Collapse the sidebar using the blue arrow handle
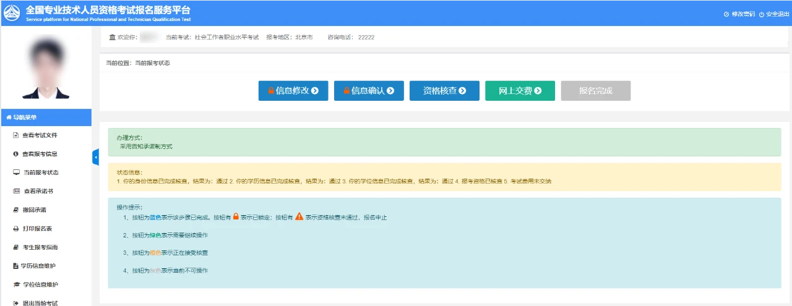 pyautogui.click(x=95, y=158)
